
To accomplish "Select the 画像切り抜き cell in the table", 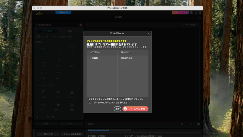I will point(127,58).
